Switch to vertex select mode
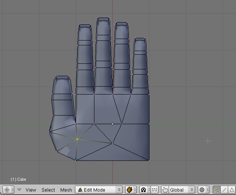 217,190
